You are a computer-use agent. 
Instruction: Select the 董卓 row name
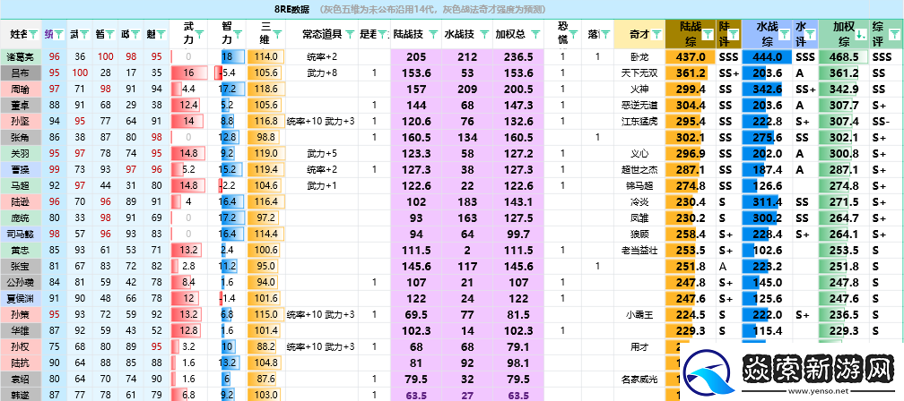pos(21,106)
